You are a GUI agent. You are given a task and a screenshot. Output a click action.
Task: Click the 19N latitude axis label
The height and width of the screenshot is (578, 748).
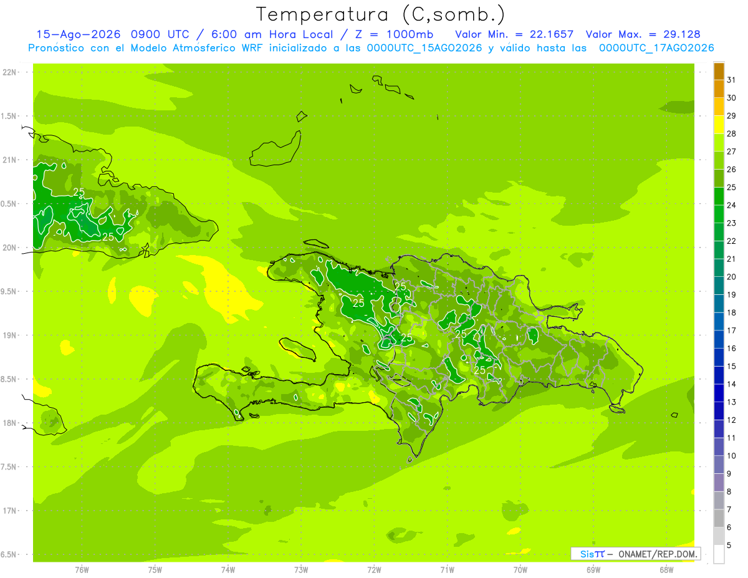(x=11, y=335)
